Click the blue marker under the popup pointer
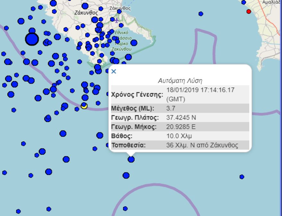Screen dimensions: 282x216 point(131,159)
